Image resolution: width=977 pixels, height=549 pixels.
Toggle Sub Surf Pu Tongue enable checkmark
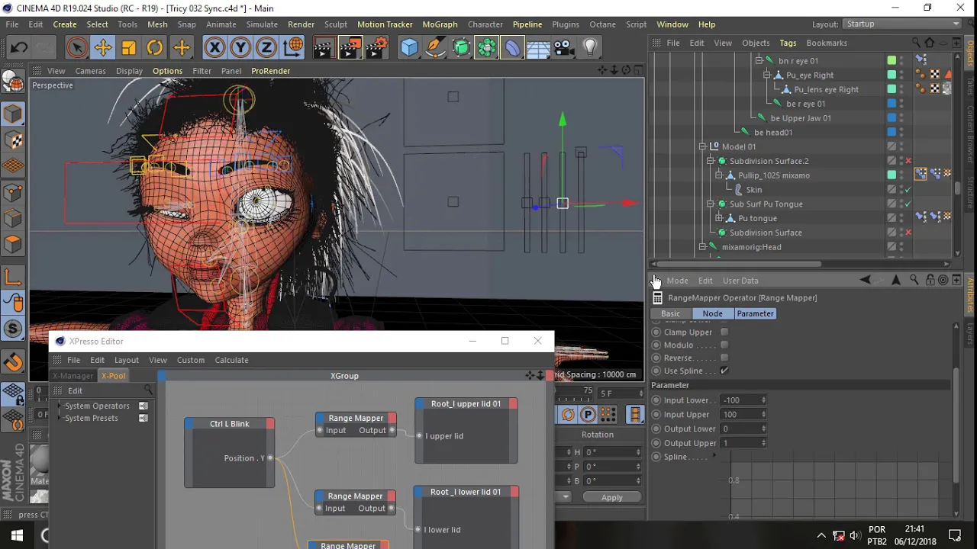click(908, 204)
